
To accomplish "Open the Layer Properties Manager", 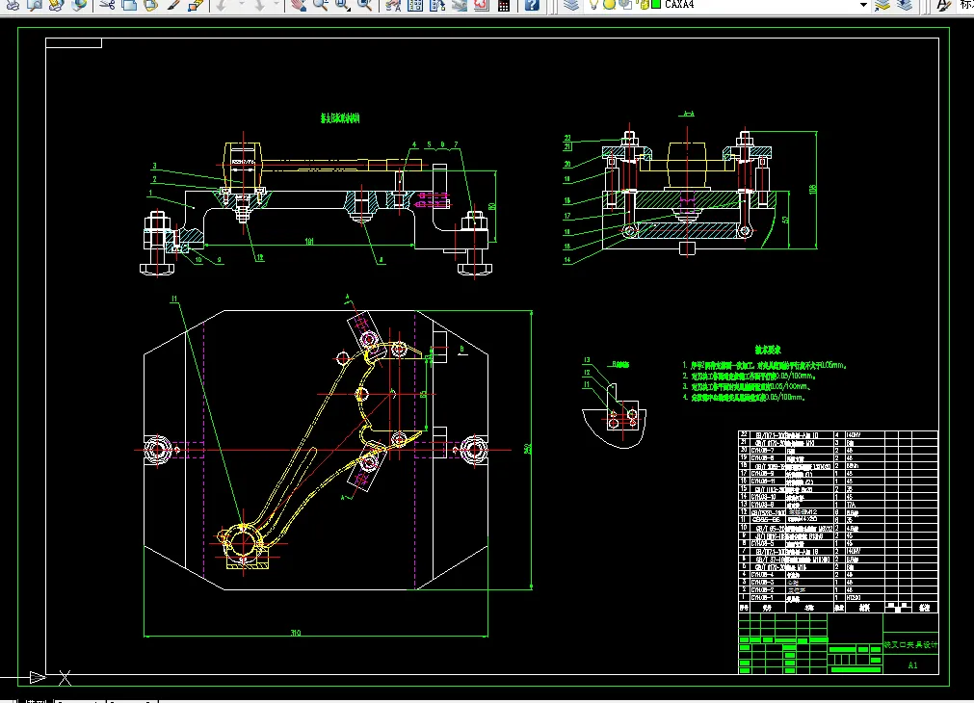I will 570,5.
